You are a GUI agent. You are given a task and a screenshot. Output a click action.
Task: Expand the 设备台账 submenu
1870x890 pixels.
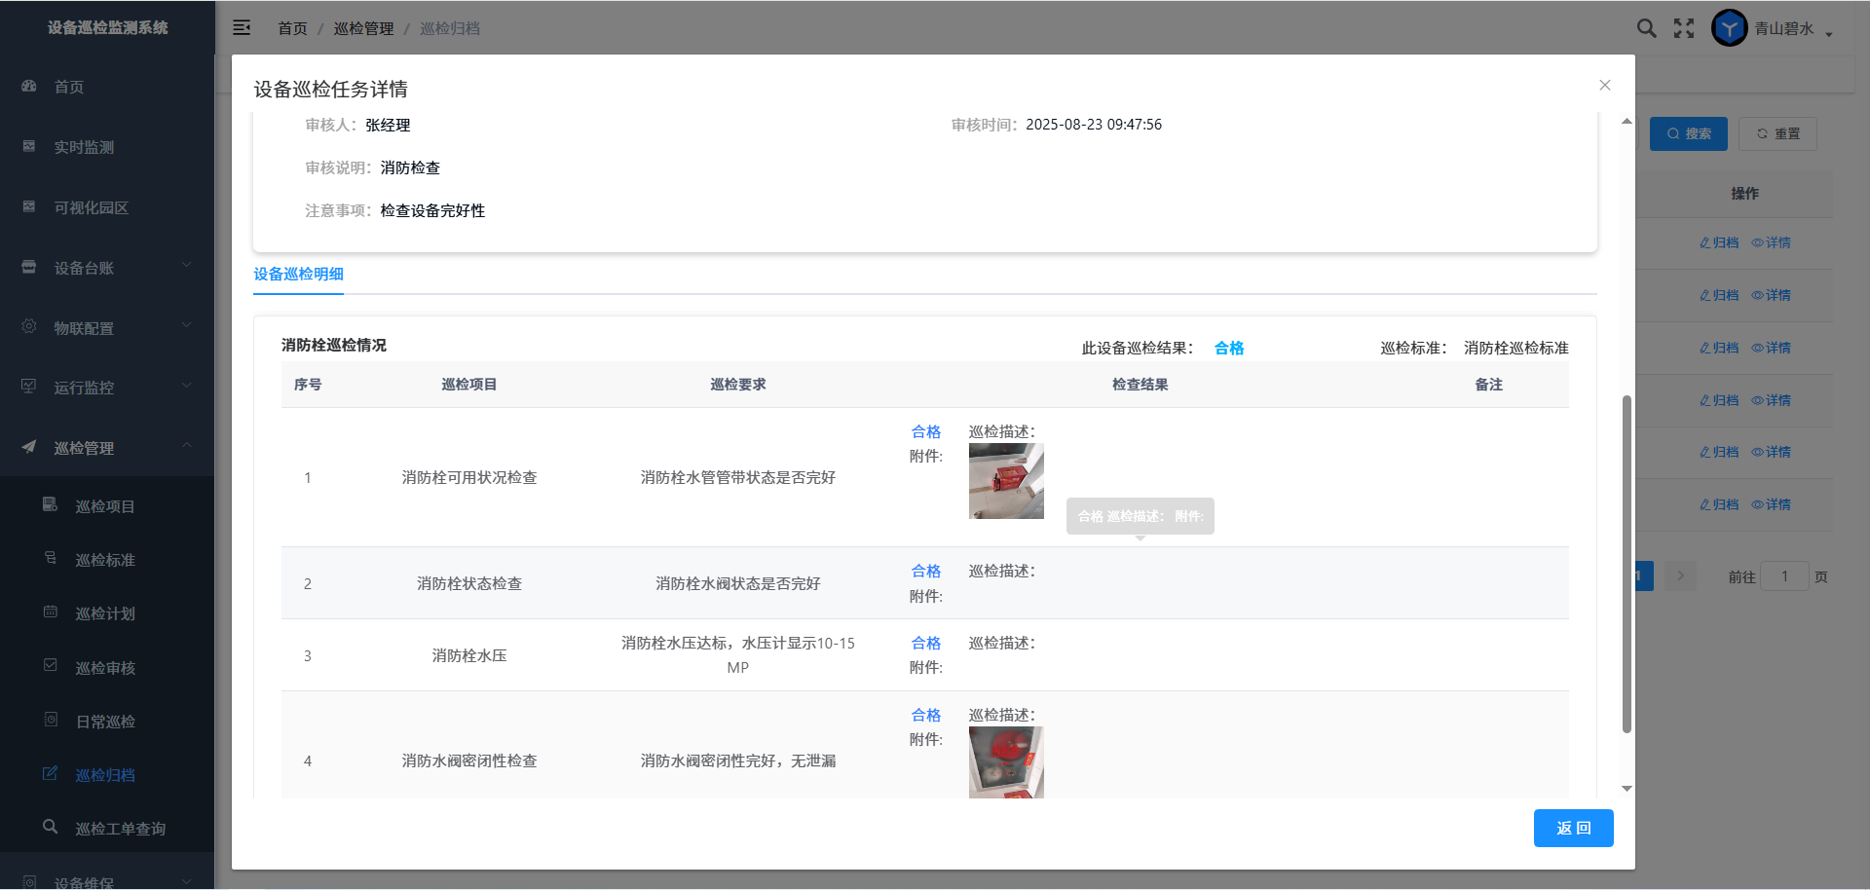tap(107, 268)
